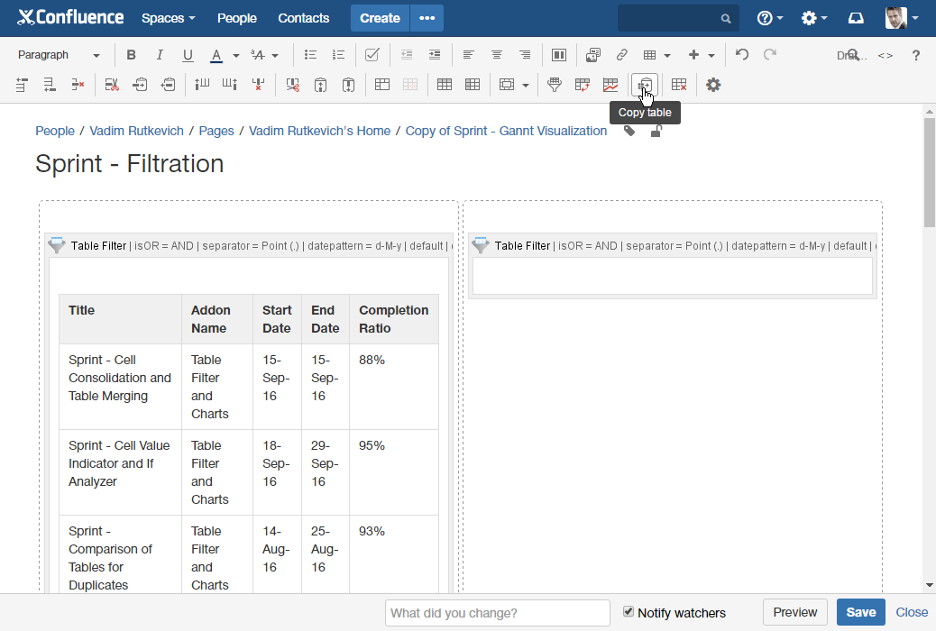The height and width of the screenshot is (631, 936).
Task: Toggle underline formatting
Action: 188,55
